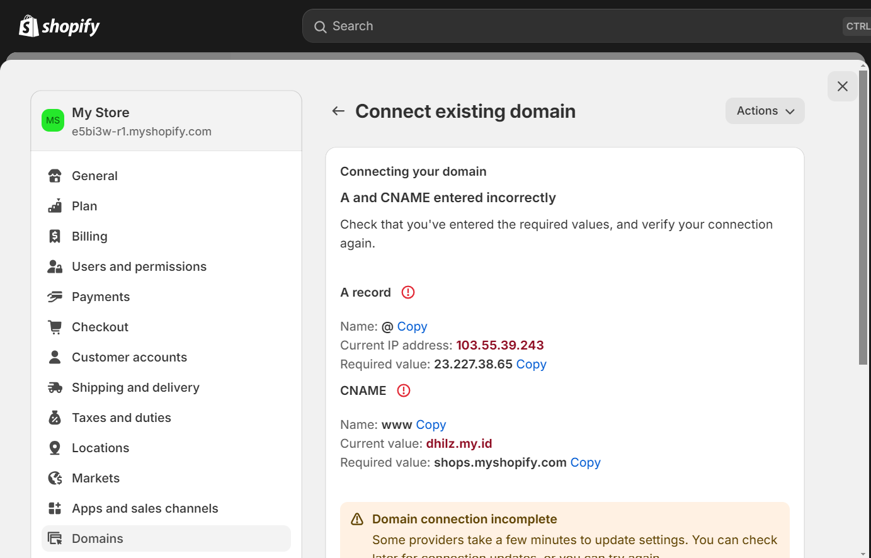Click the 'Connecting your domain' heading

pos(413,171)
